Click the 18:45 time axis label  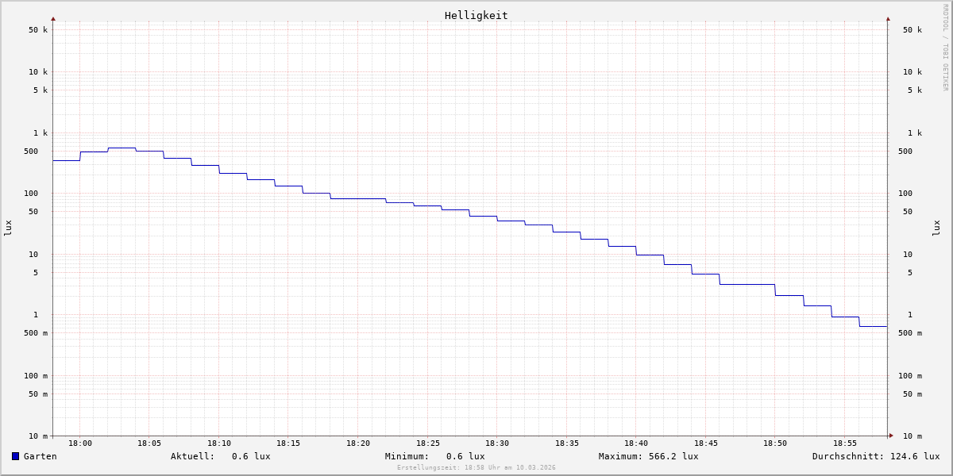point(706,443)
